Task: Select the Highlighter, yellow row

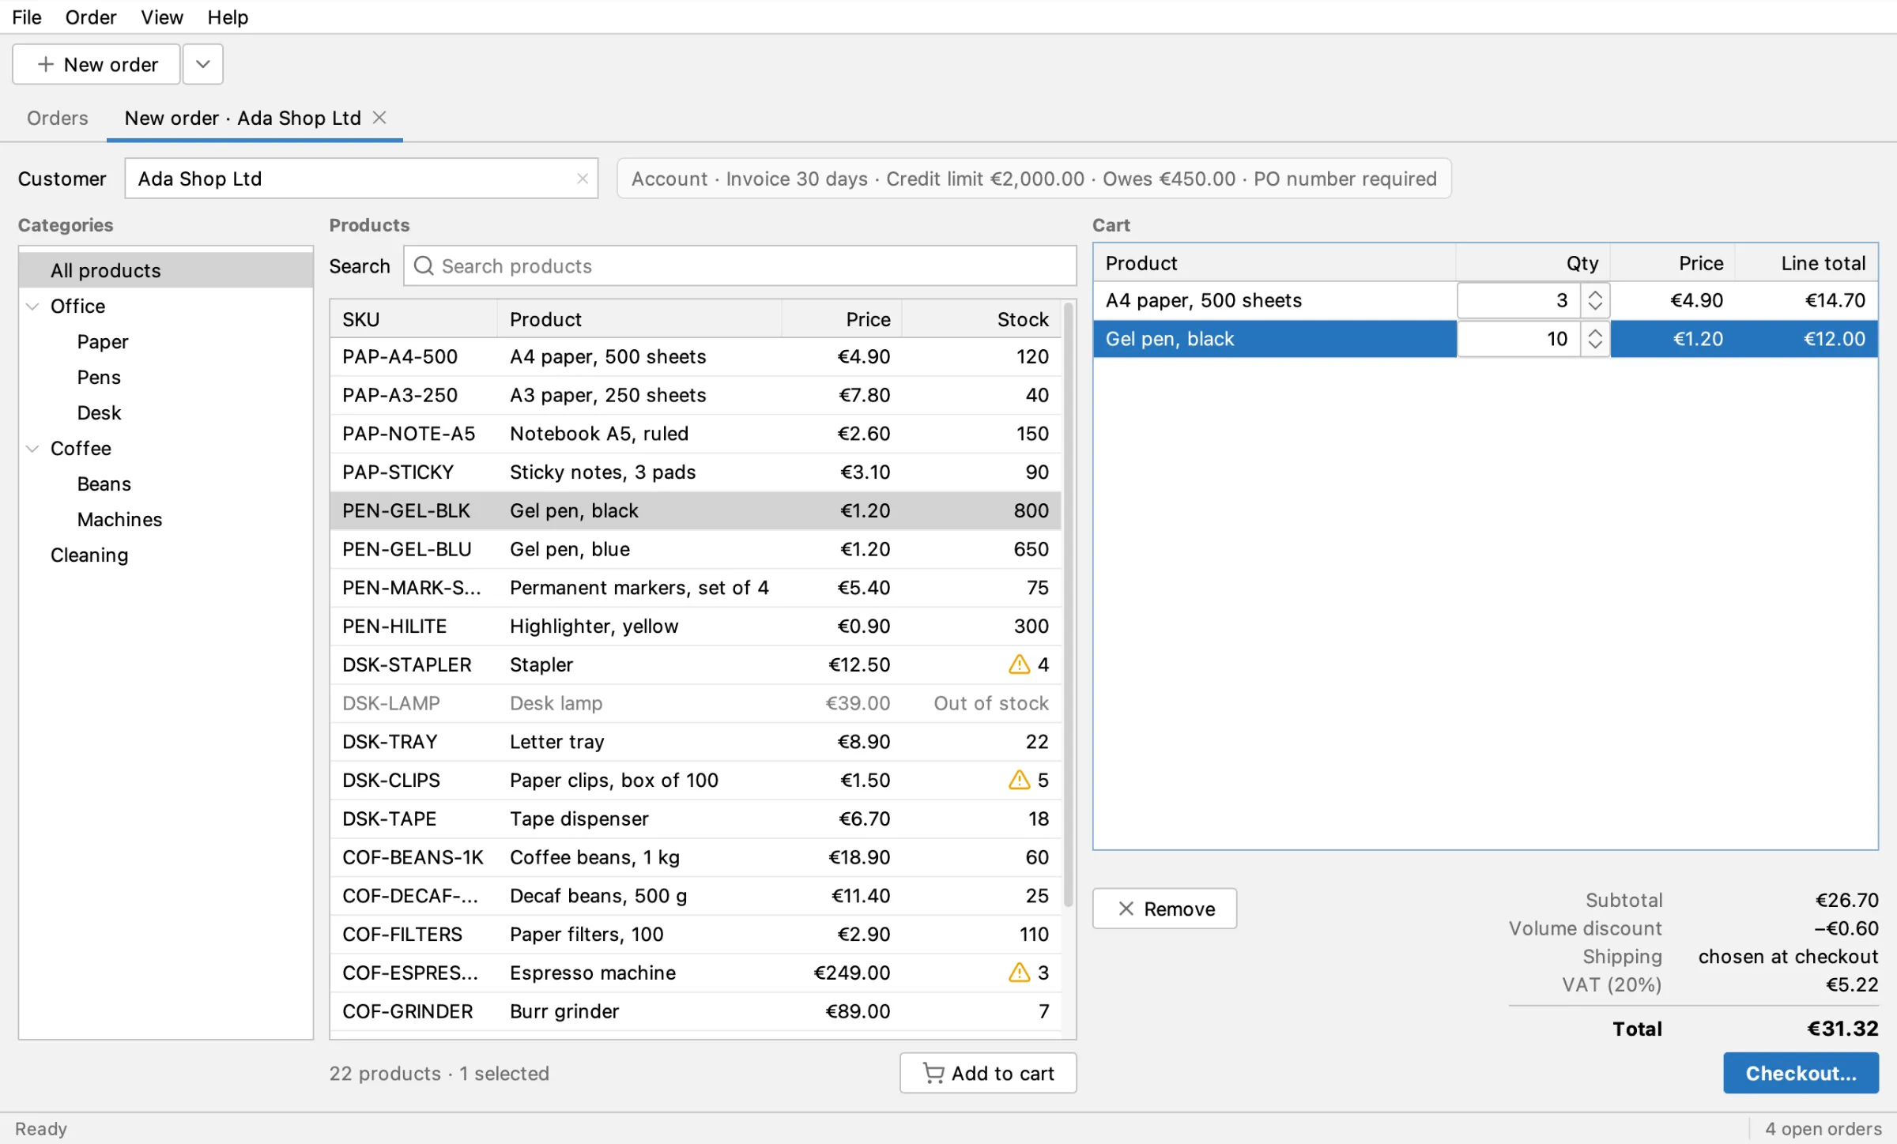Action: click(x=696, y=626)
